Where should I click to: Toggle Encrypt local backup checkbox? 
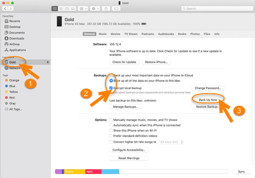tap(111, 88)
